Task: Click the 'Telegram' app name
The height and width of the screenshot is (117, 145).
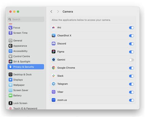Action: 62,84
